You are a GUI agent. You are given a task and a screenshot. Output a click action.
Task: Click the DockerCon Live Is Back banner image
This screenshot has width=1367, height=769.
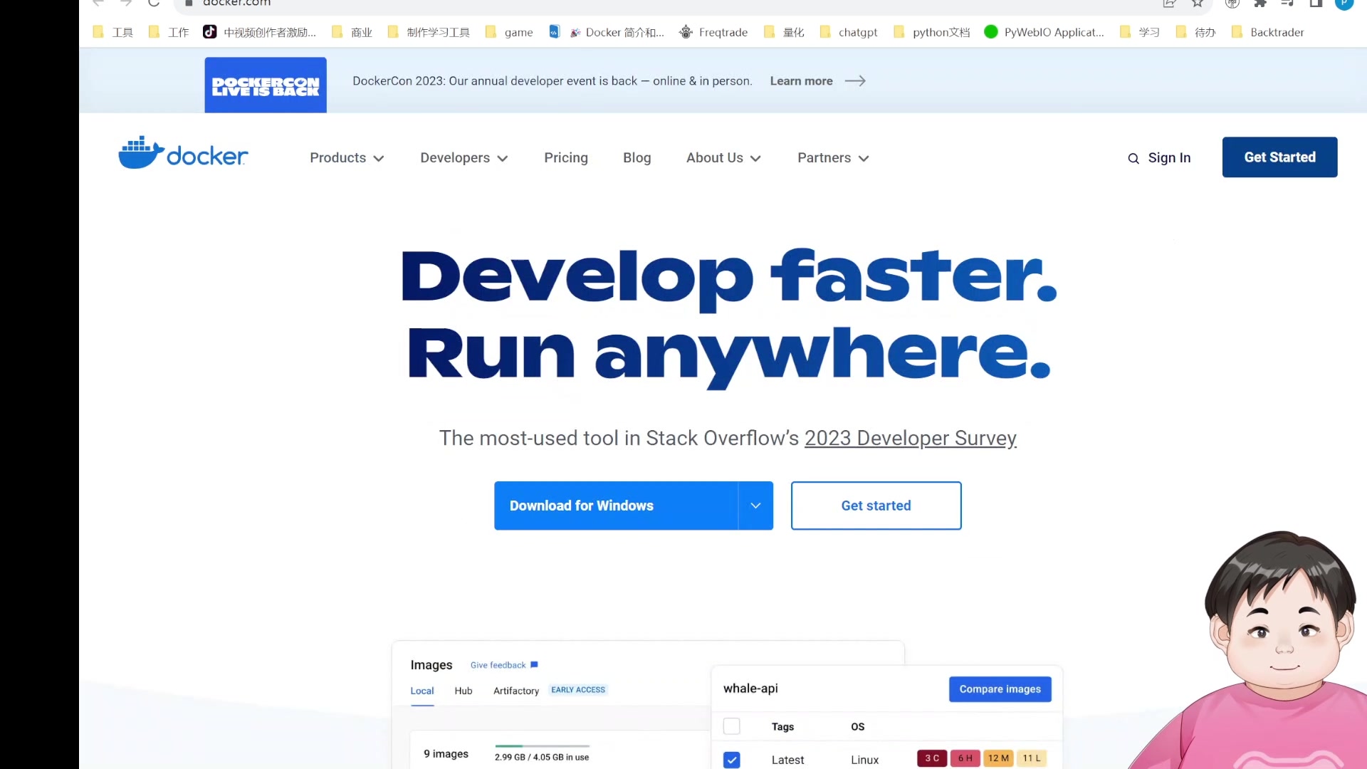(266, 85)
